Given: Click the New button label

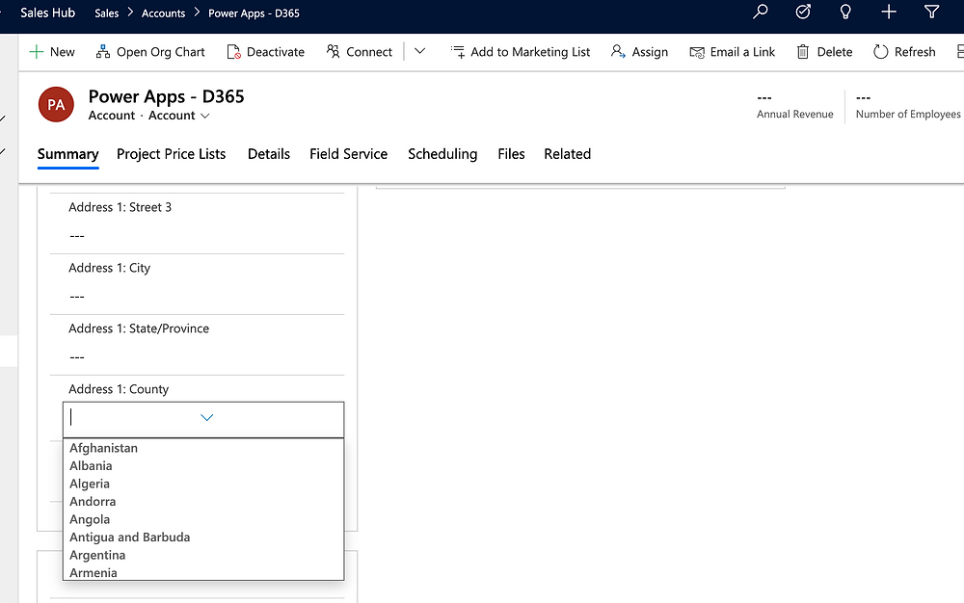Looking at the screenshot, I should [x=62, y=52].
